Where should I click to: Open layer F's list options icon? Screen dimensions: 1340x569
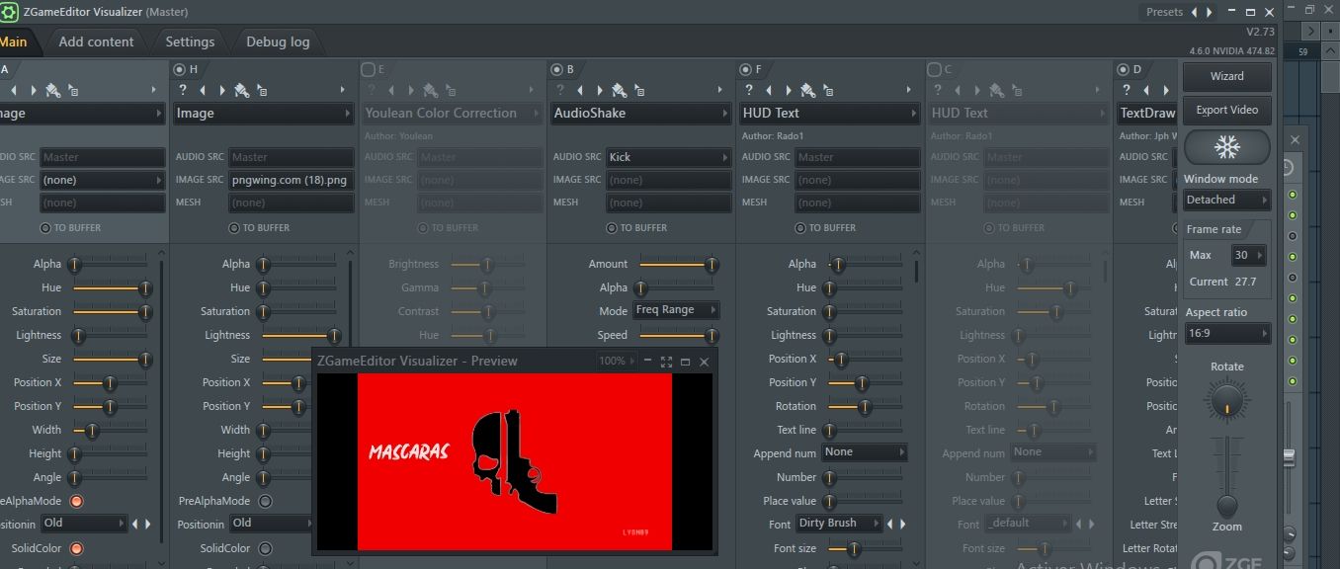pyautogui.click(x=828, y=90)
